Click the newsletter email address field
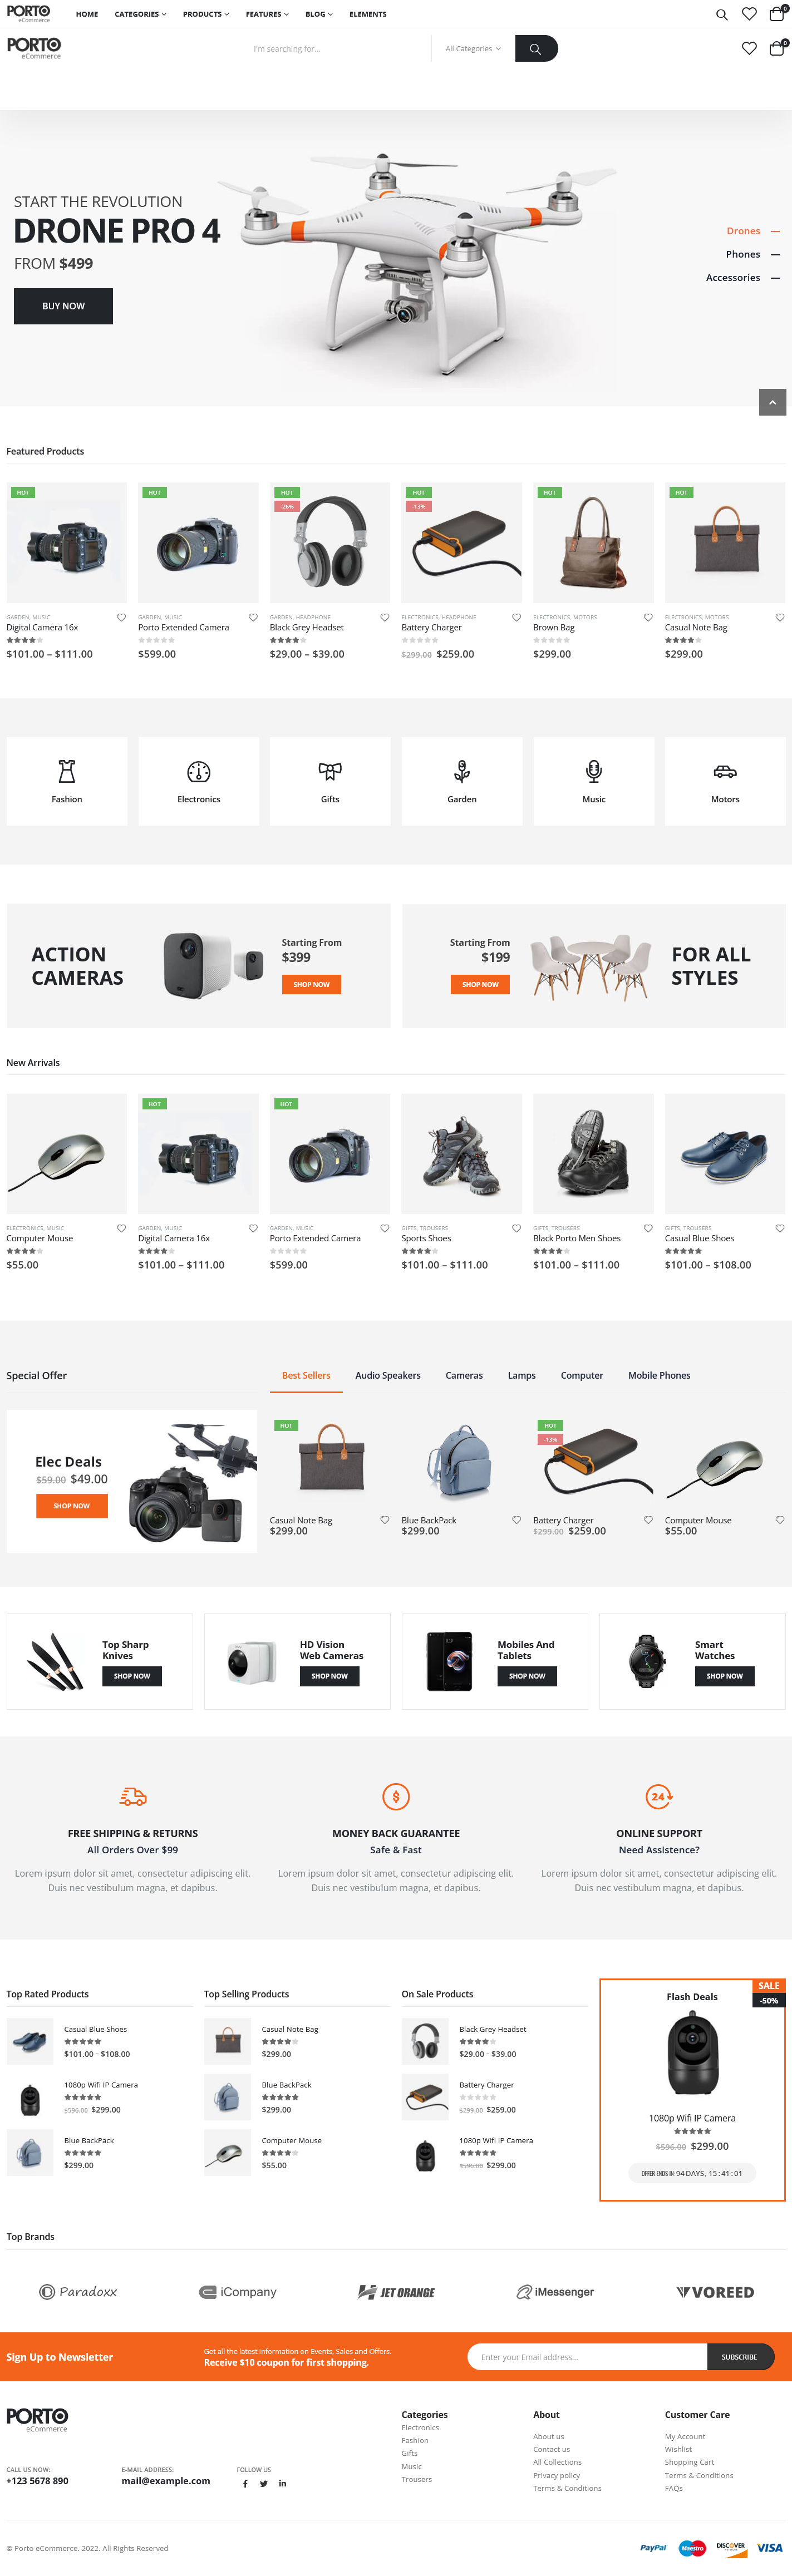Screen dimensions: 792x2576 click(587, 2356)
